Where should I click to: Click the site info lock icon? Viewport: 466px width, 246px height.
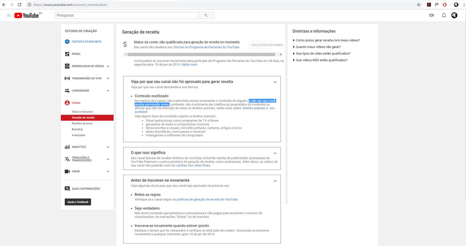pos(30,5)
